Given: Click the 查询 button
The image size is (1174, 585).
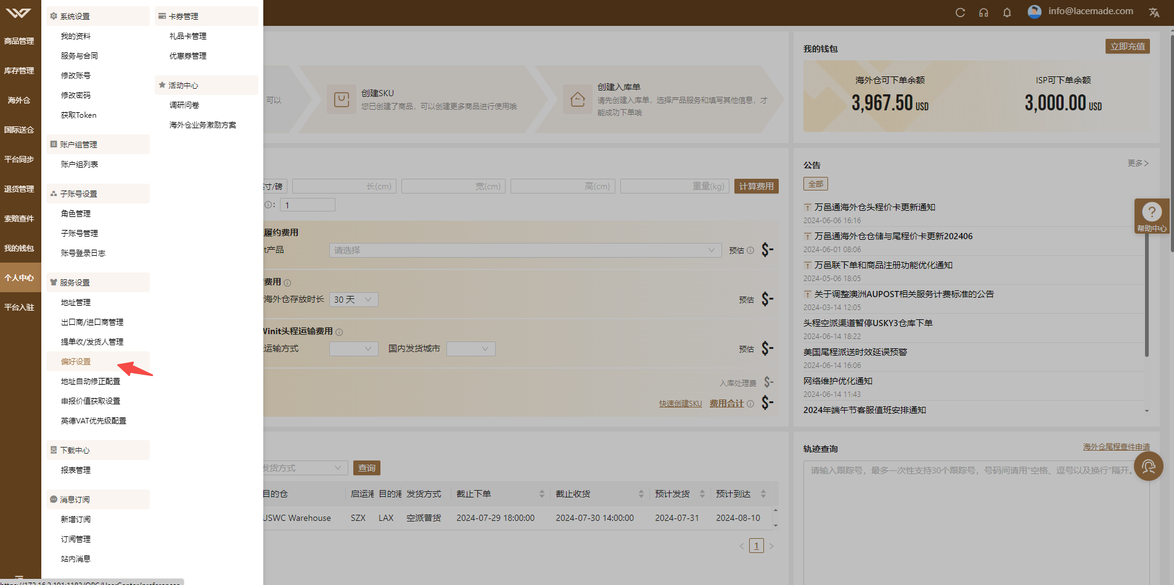Looking at the screenshot, I should point(367,468).
